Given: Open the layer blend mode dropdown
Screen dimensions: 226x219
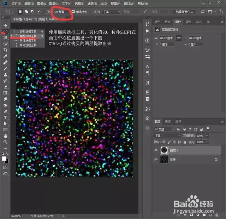Looking at the screenshot, I should pyautogui.click(x=167, y=136).
